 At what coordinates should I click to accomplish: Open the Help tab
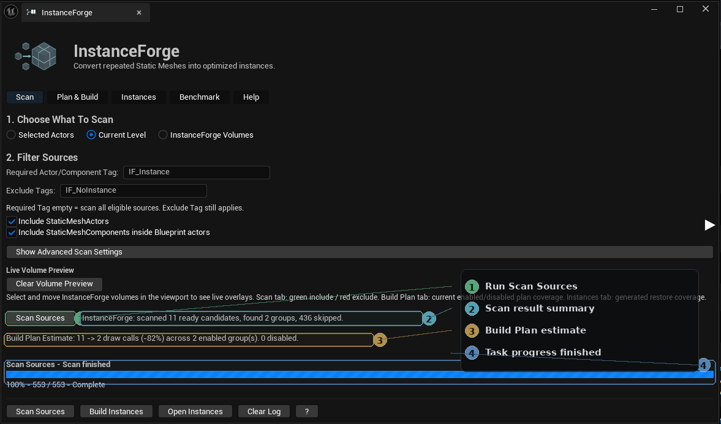click(251, 97)
